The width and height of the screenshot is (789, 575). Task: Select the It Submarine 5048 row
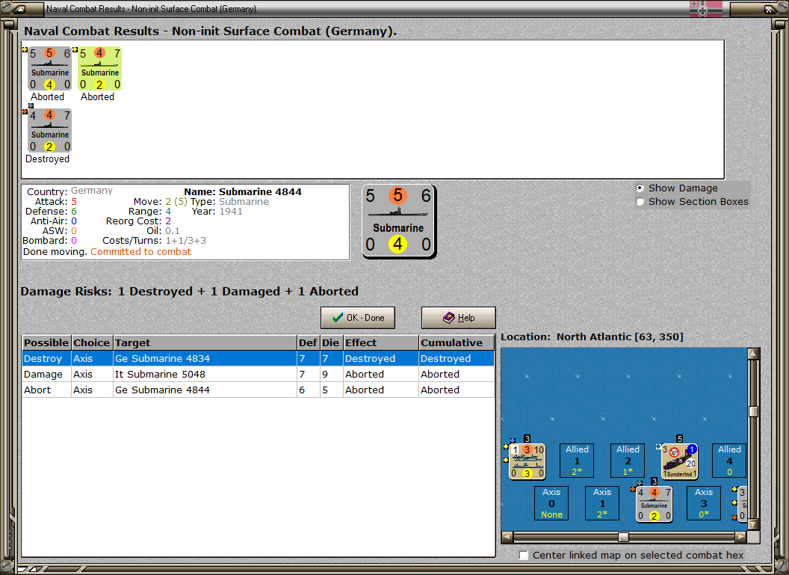pos(258,374)
